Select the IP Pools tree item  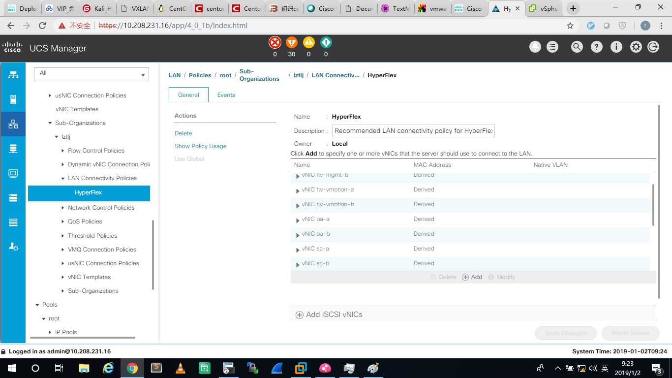tap(66, 332)
